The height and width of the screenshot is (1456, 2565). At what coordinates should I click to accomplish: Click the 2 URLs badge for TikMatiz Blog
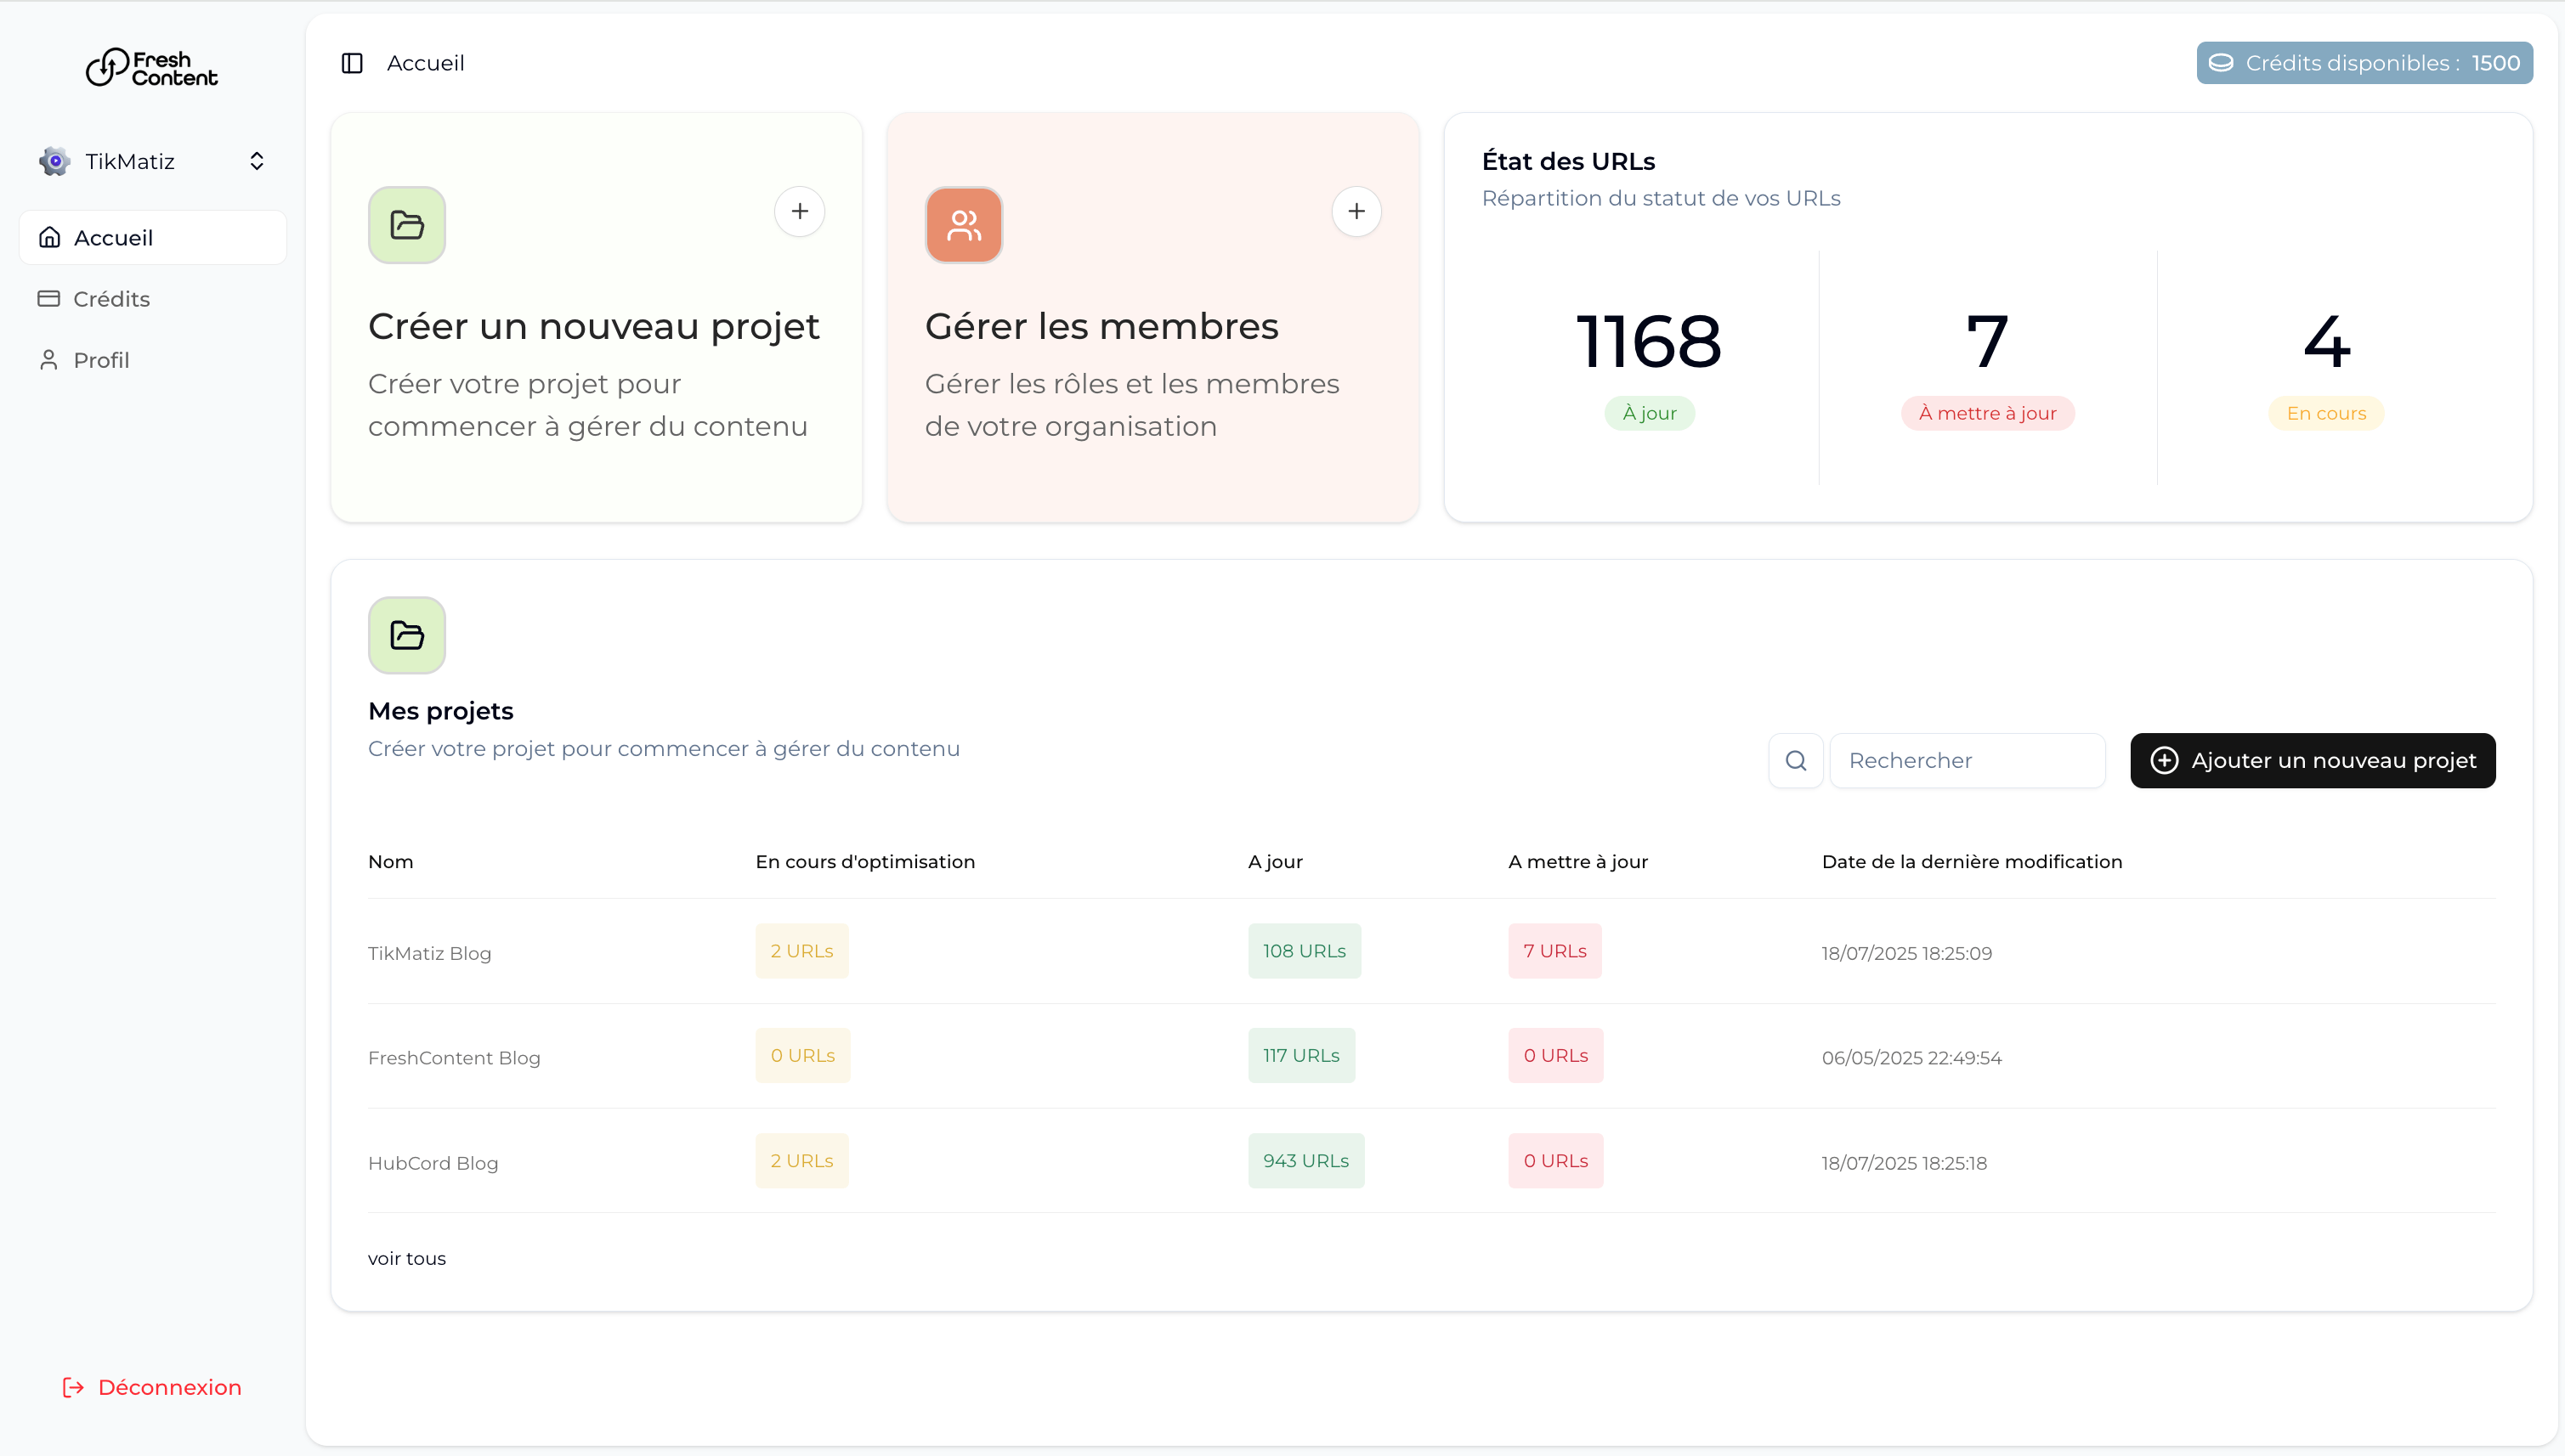(x=801, y=951)
